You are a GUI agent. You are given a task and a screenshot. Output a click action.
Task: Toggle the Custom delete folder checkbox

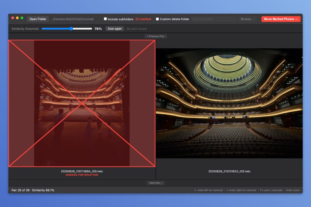point(157,19)
